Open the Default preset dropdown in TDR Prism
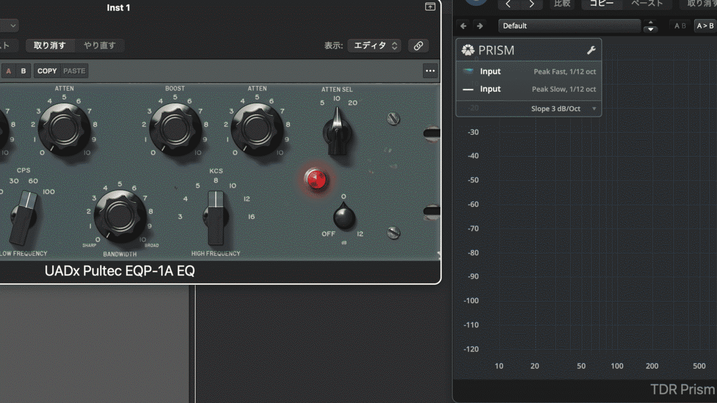Screen dimensions: 717x403 (x=569, y=26)
